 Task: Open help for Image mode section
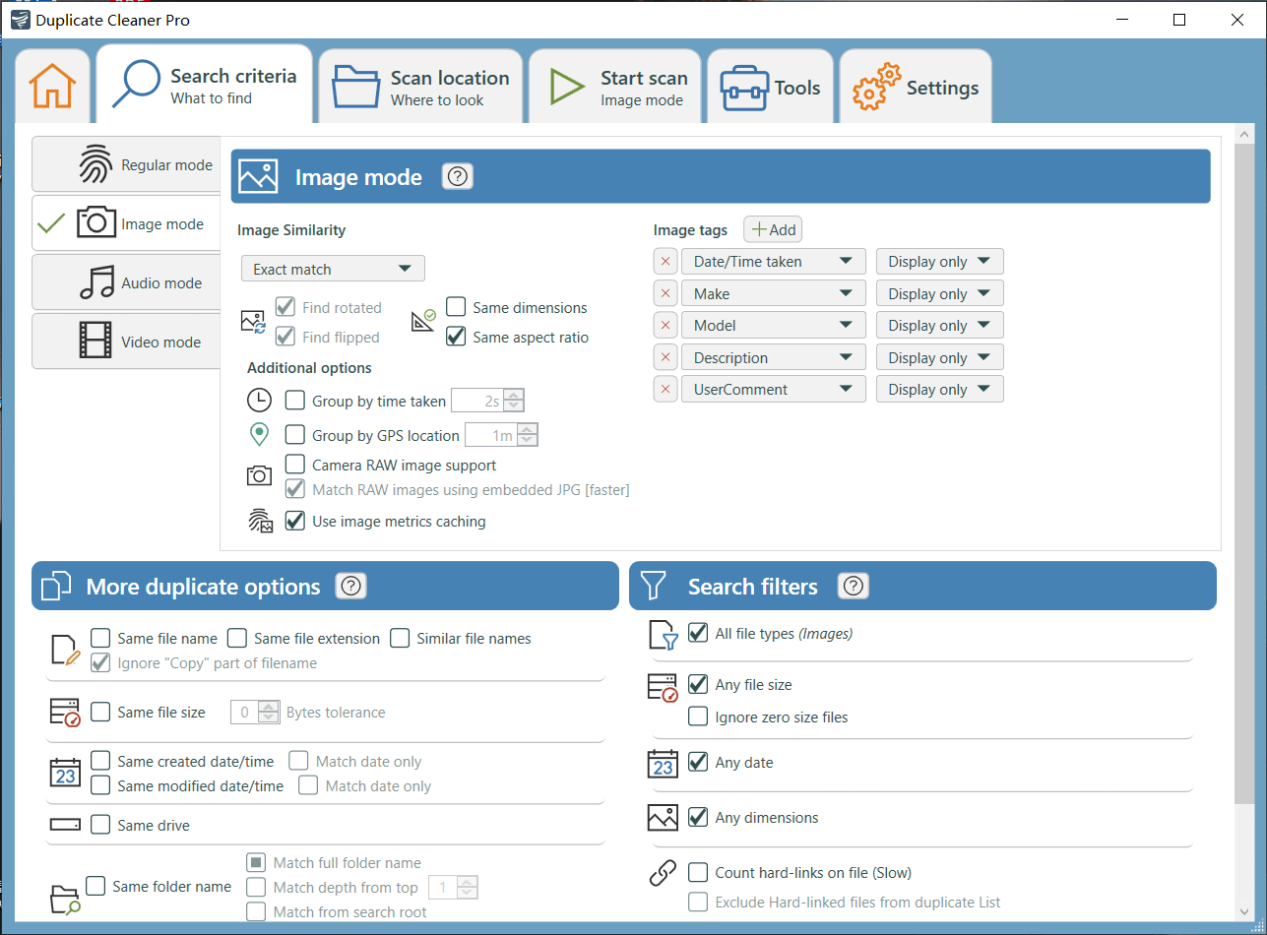click(458, 177)
